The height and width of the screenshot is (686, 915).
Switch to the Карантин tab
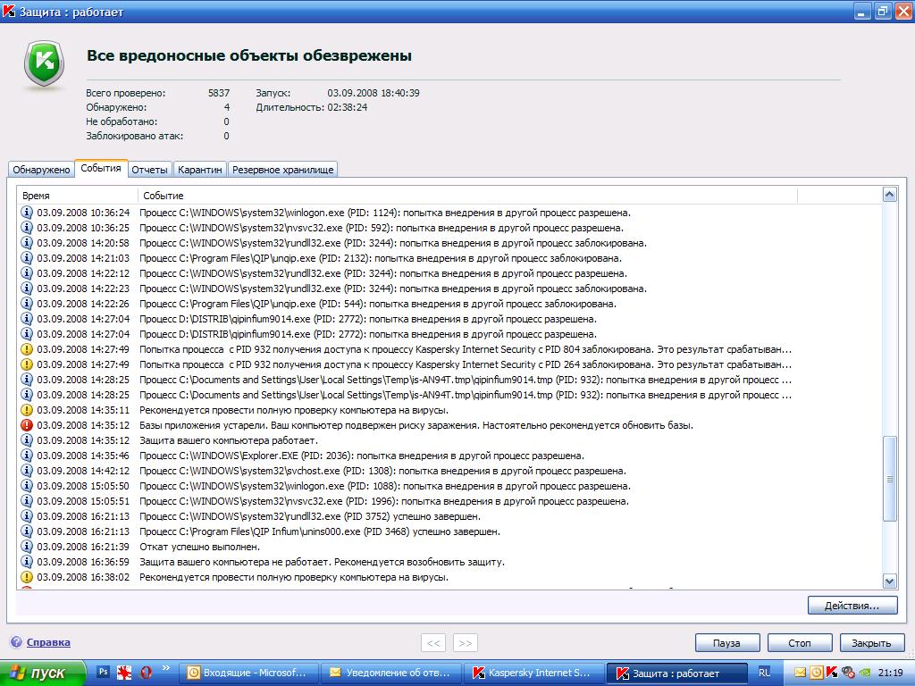tap(199, 170)
